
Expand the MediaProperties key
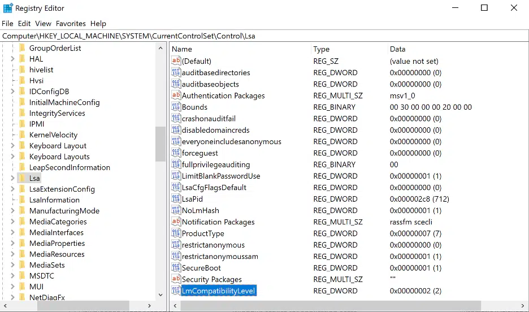(x=12, y=243)
